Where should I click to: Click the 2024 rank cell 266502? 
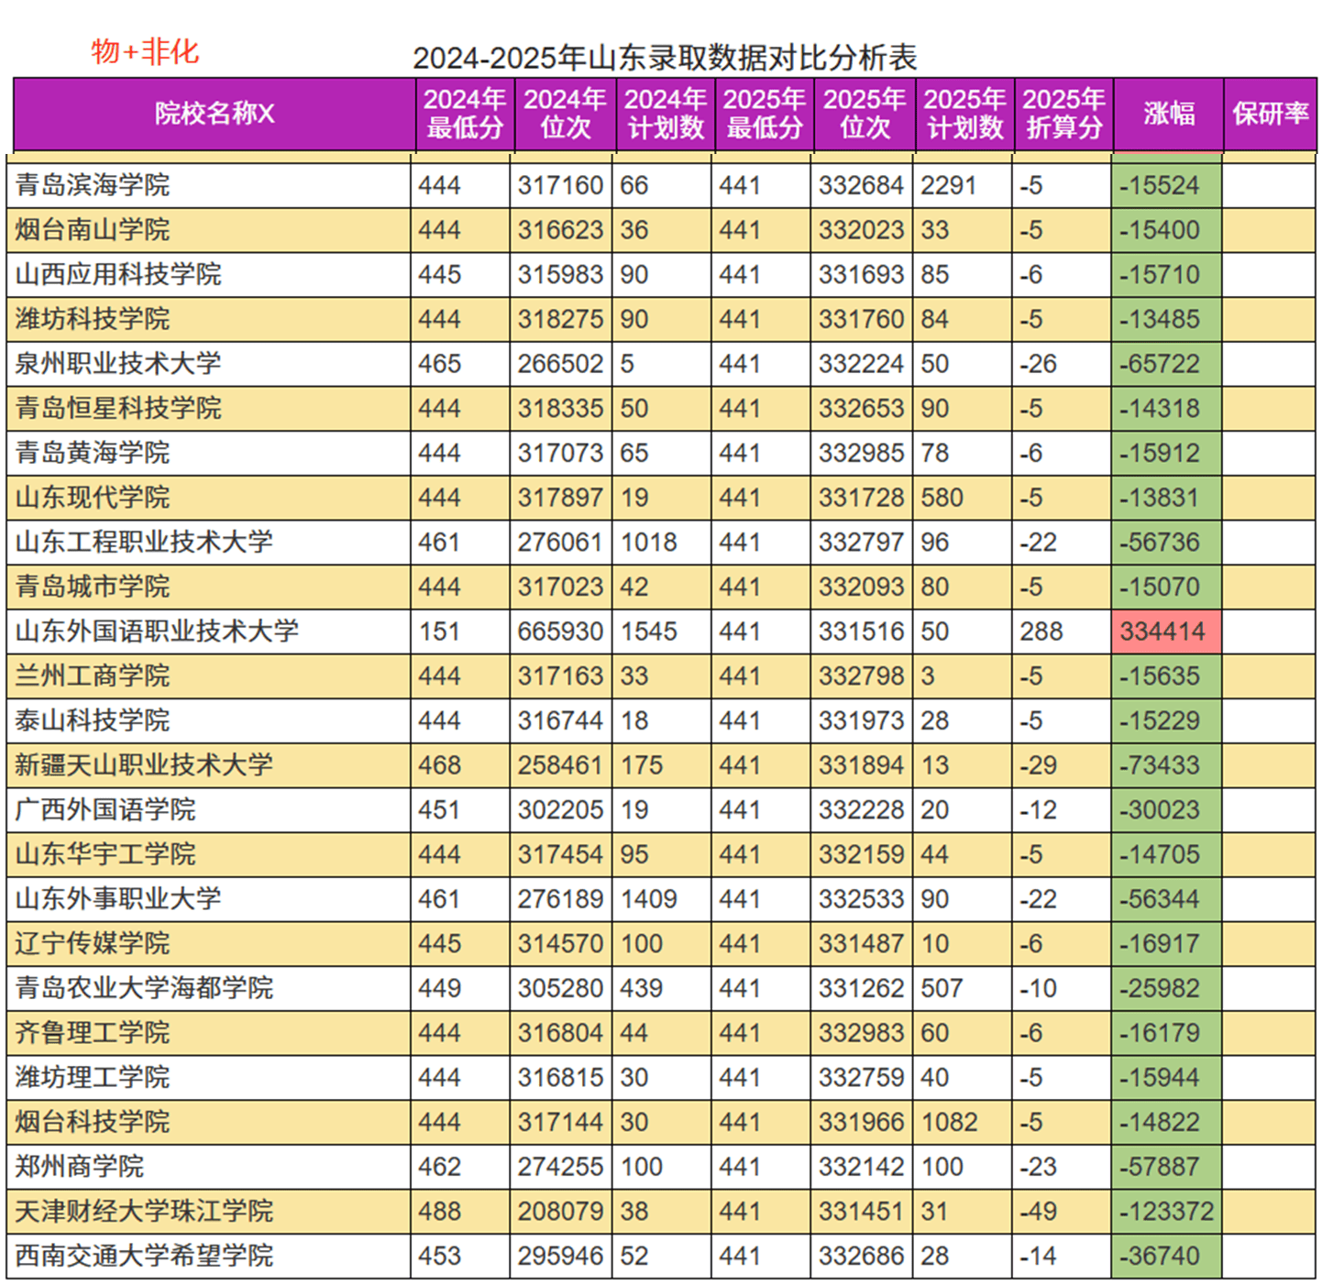point(560,364)
